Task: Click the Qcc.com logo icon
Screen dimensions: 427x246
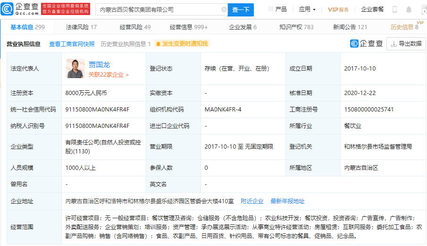Action: [7, 9]
